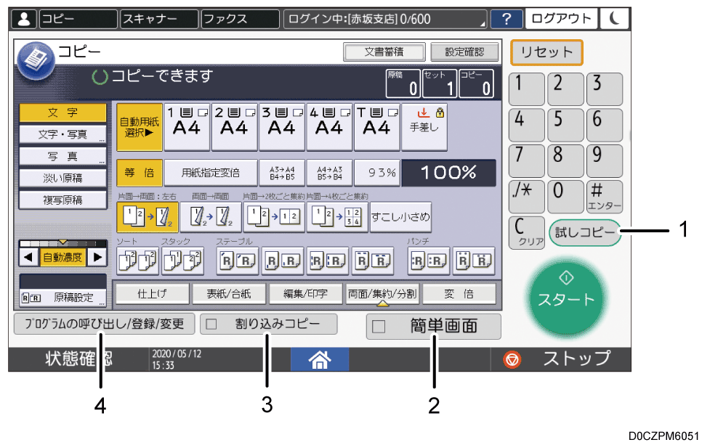Tap the ログイン中 赤坂支店 status bar
Image resolution: width=702 pixels, height=445 pixels.
point(385,19)
